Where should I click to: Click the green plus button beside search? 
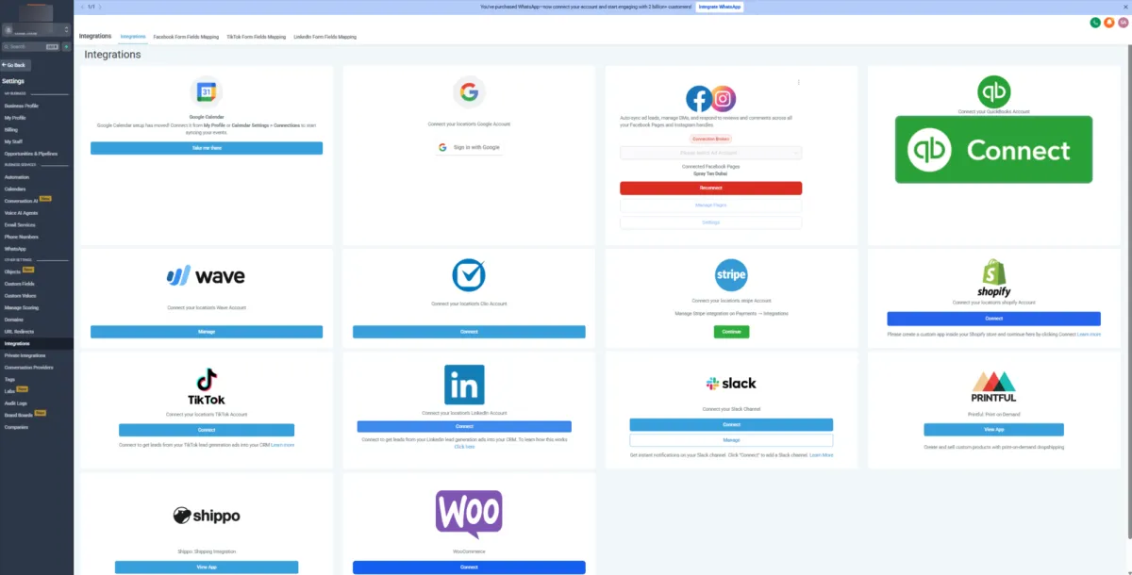click(x=67, y=46)
